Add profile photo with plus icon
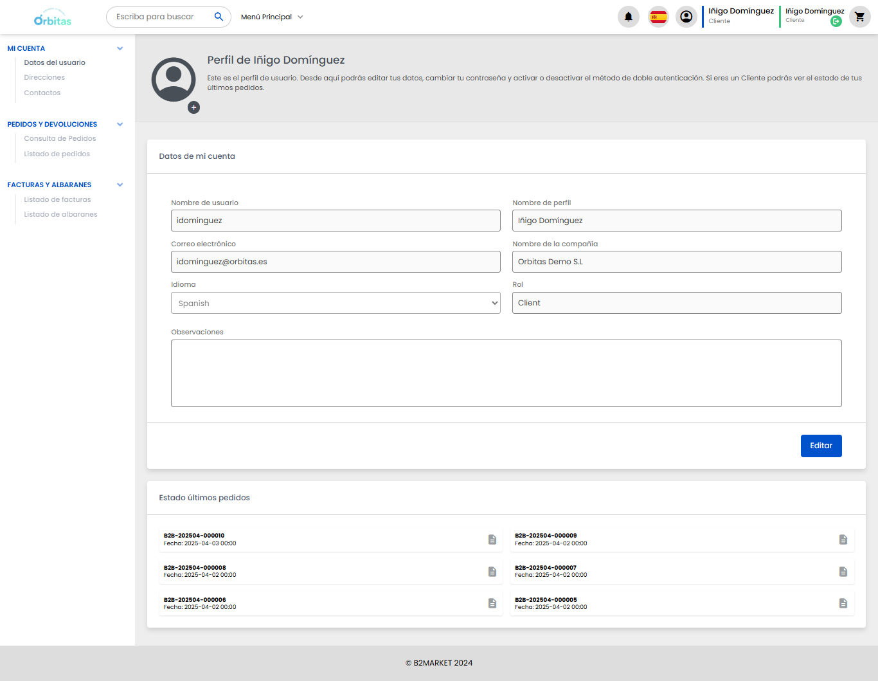This screenshot has width=878, height=681. click(193, 107)
